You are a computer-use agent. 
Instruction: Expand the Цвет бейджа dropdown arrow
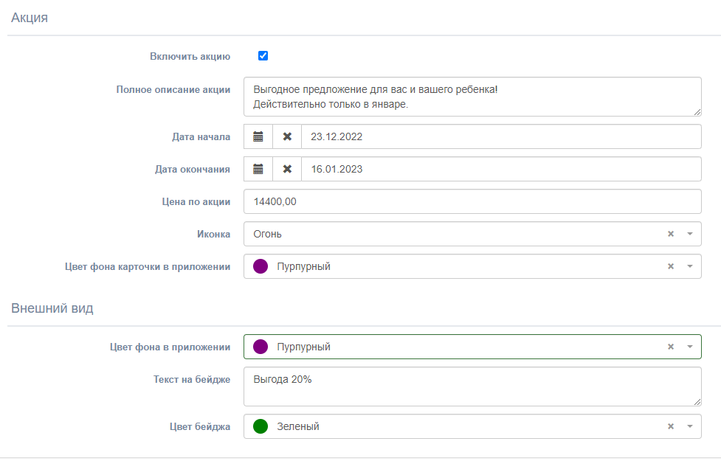[689, 426]
